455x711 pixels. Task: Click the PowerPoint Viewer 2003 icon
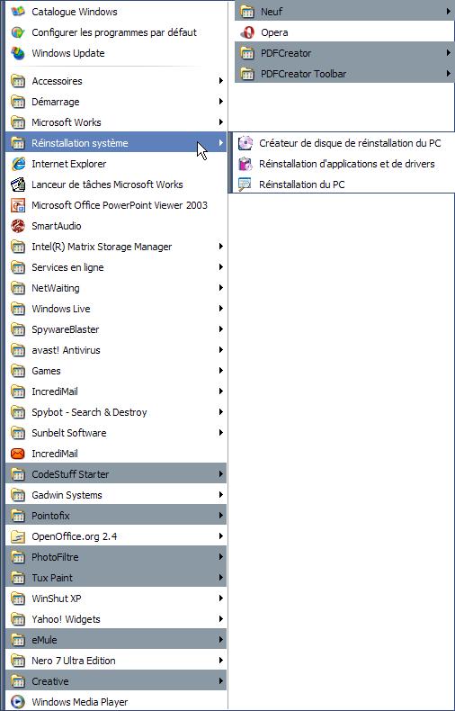click(18, 205)
